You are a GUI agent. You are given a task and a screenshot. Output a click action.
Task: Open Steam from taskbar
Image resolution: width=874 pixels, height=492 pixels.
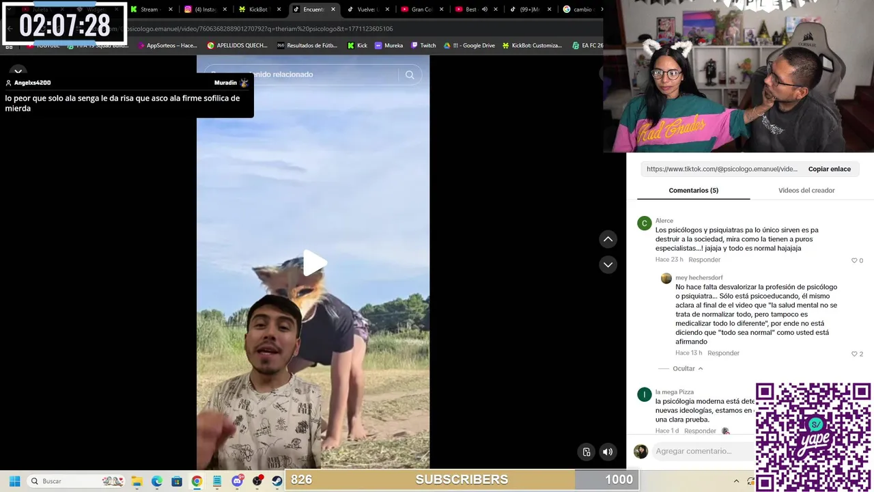click(277, 481)
